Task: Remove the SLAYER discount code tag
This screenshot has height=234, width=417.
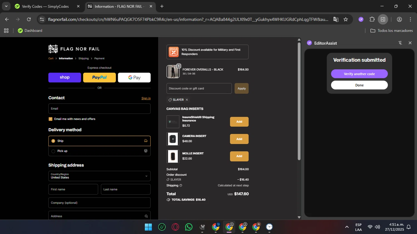Action: (x=187, y=100)
